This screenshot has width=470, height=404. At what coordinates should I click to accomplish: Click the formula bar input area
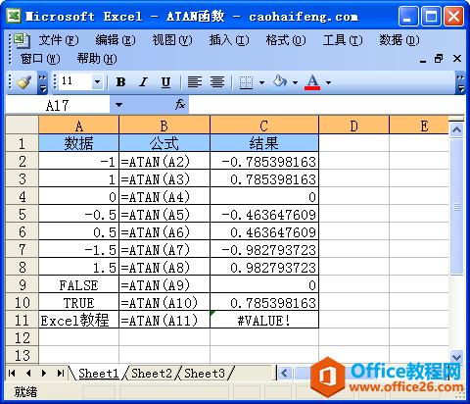pos(326,105)
